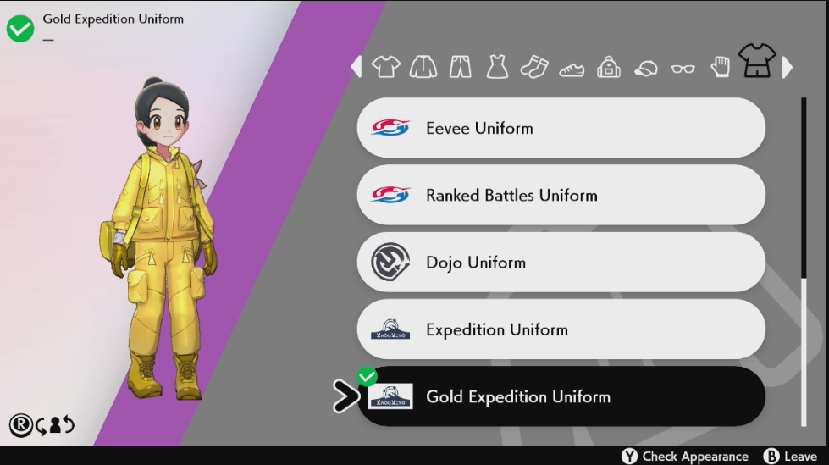Select the socks category icon
The width and height of the screenshot is (829, 465).
(x=534, y=67)
